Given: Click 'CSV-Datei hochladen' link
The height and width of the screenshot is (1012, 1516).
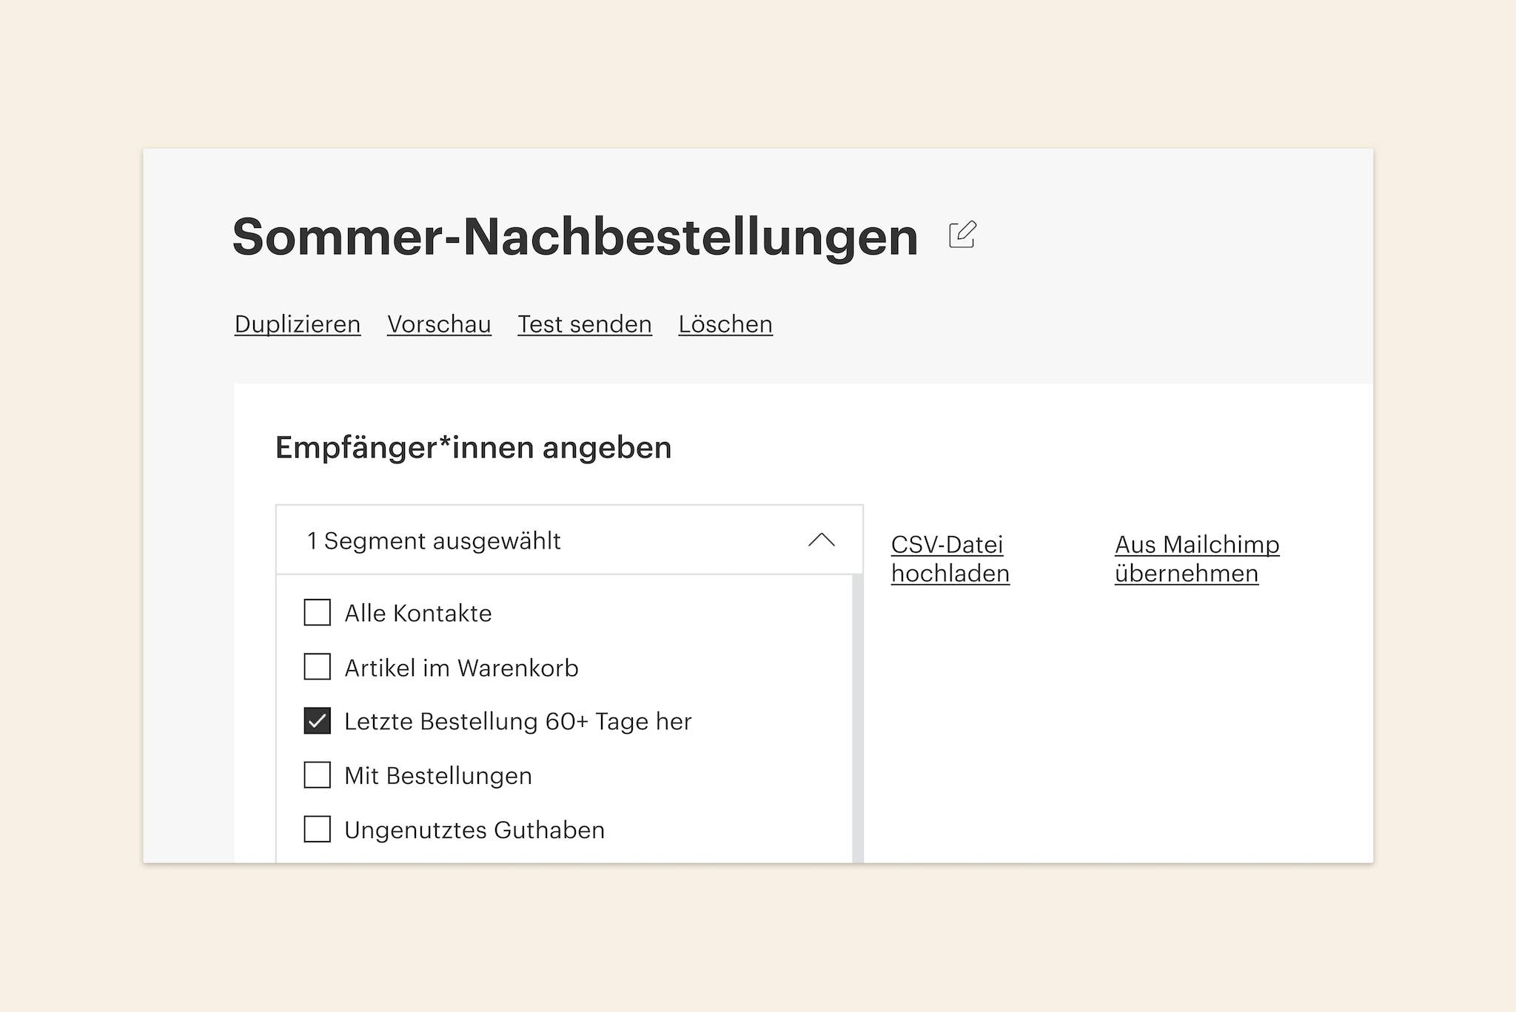Looking at the screenshot, I should (950, 559).
